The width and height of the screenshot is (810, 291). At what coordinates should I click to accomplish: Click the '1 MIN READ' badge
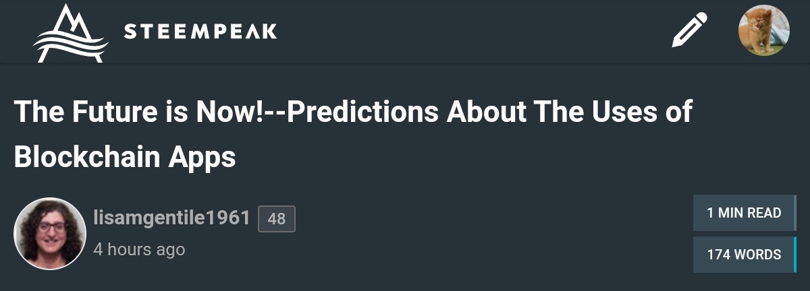click(x=744, y=213)
